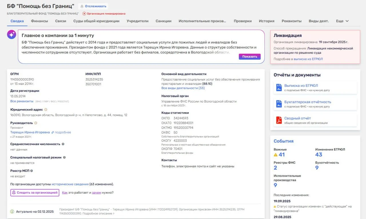This screenshot has height=219, width=366.
Task: Click the Следить за организацией button
Action: point(35,193)
